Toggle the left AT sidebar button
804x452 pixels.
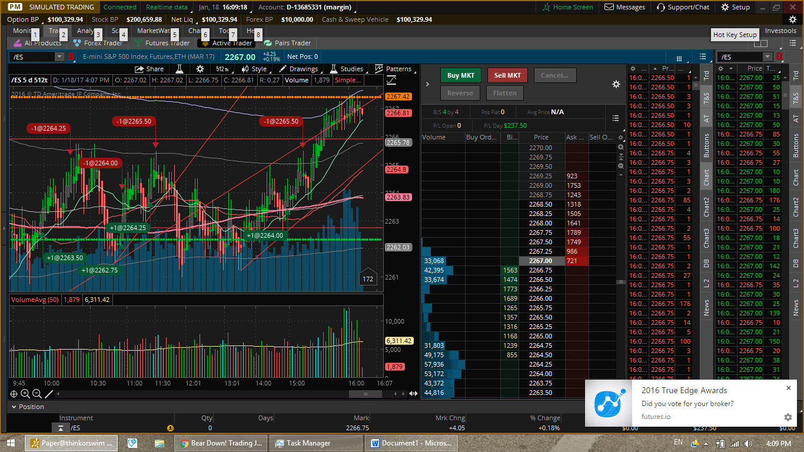(706, 118)
